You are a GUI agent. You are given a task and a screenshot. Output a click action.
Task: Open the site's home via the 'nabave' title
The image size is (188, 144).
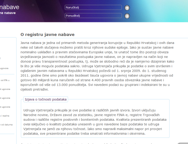[x=10, y=7]
